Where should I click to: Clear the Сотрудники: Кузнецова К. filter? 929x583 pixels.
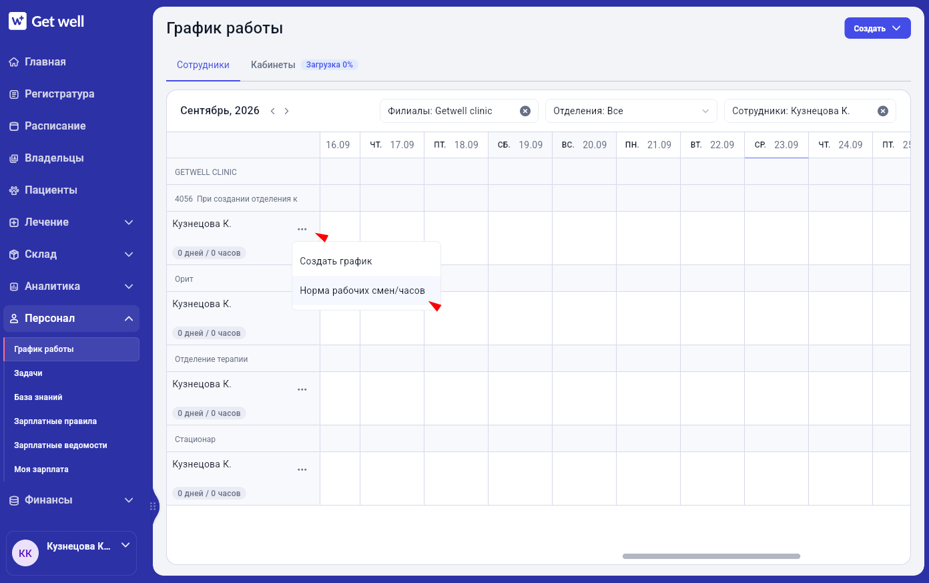[883, 111]
